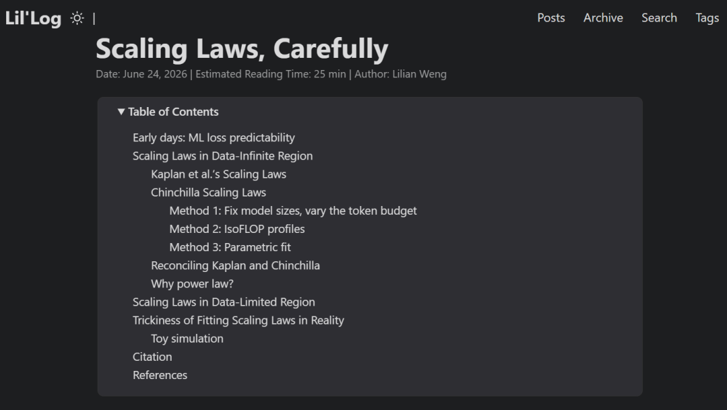Go to the Citation section
This screenshot has width=727, height=410.
click(152, 357)
